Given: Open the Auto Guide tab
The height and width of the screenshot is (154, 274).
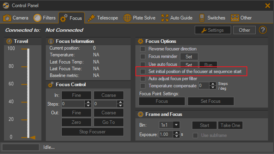Looking at the screenshot, I should (x=177, y=18).
